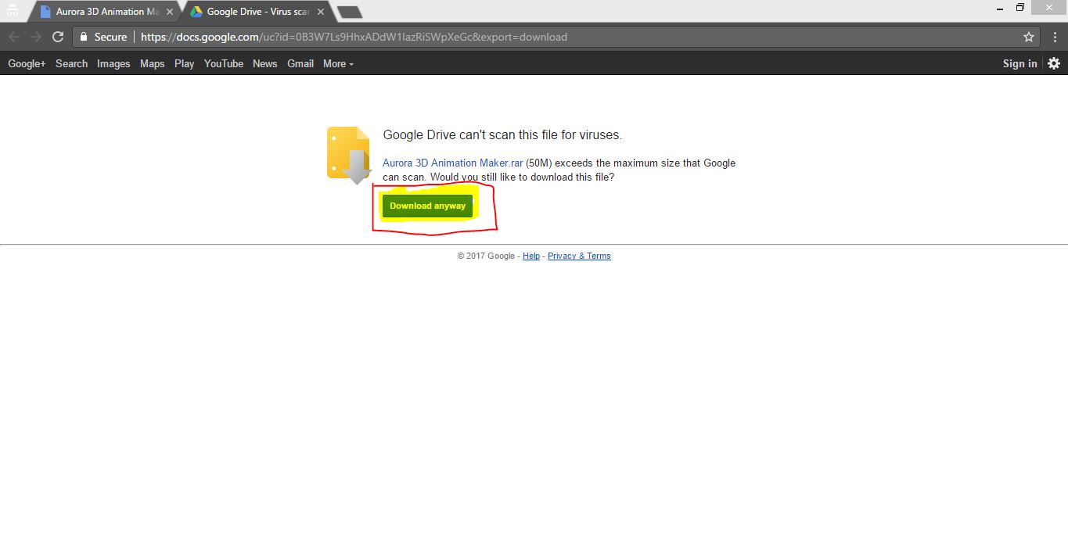Open Search in Google bar

(71, 63)
